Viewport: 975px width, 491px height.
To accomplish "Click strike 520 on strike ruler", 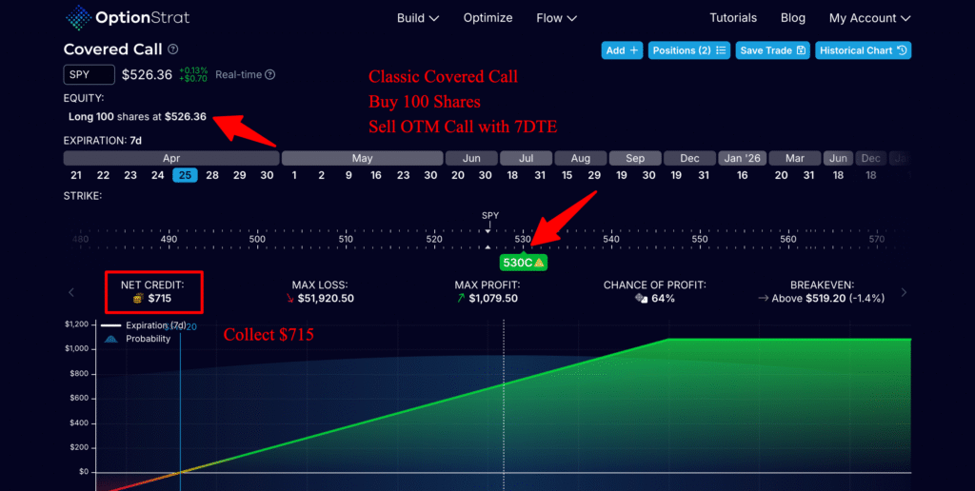I will (434, 239).
